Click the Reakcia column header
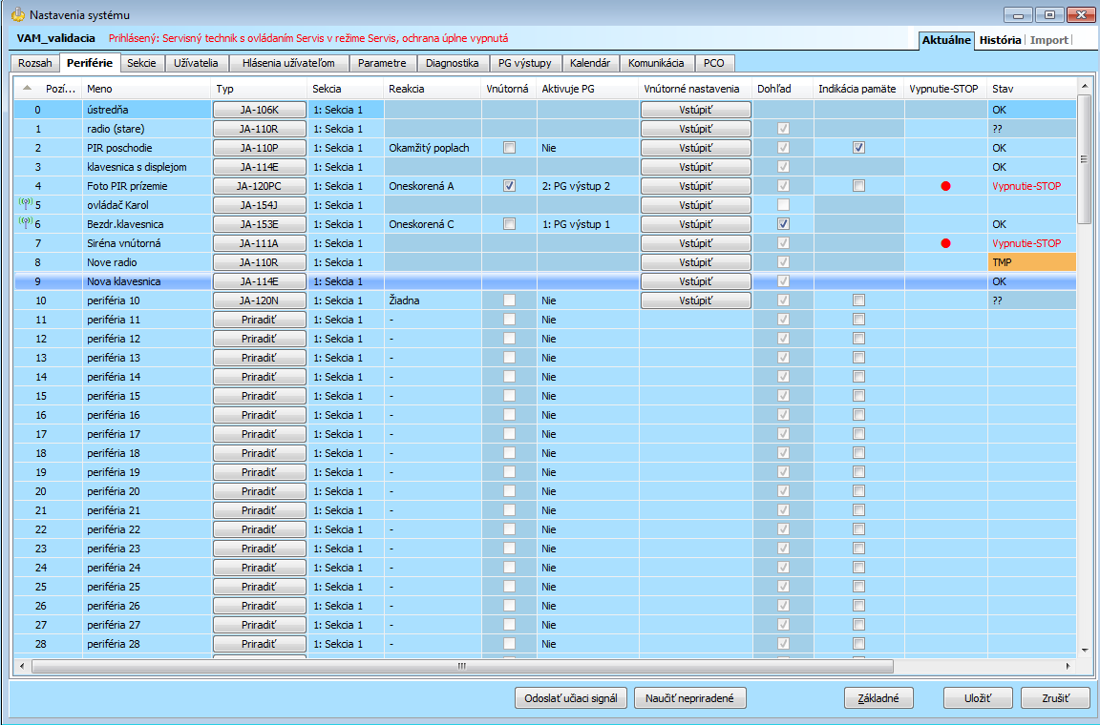 [x=433, y=89]
